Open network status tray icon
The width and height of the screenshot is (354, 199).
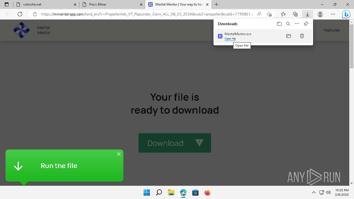(x=321, y=192)
